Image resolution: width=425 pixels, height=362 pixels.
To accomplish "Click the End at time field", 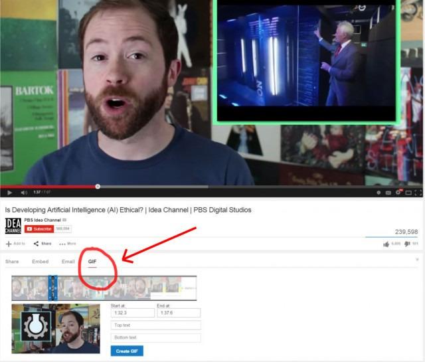I will pyautogui.click(x=179, y=313).
